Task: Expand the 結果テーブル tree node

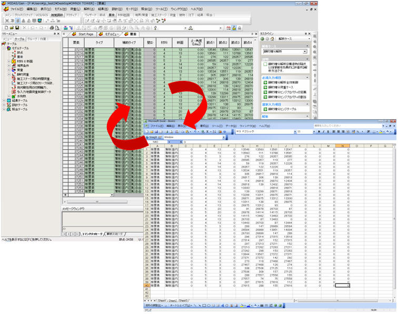Action: 4,100
